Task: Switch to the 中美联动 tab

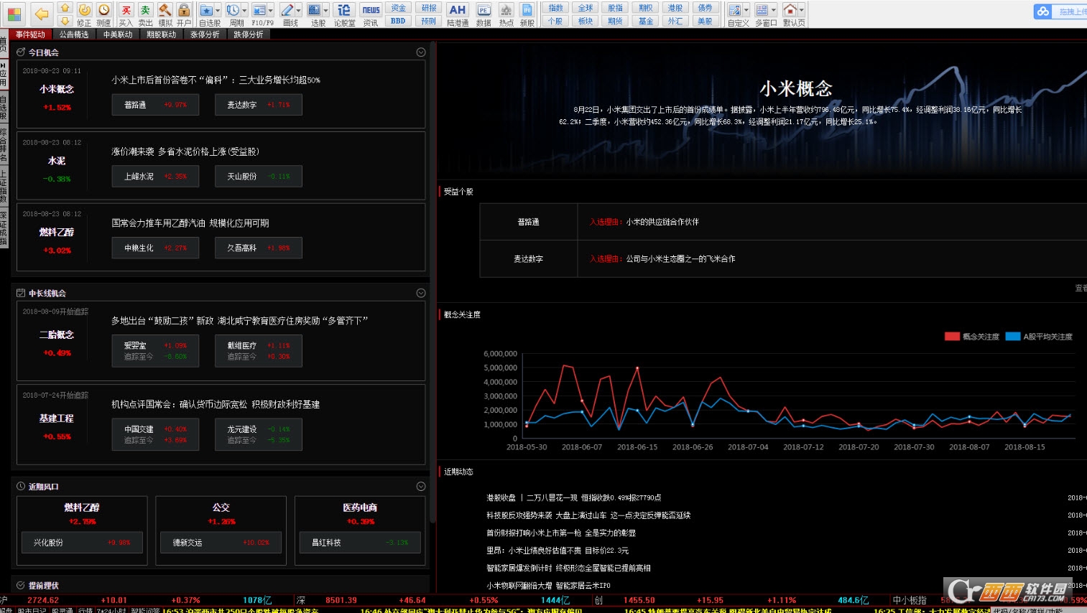Action: [118, 34]
